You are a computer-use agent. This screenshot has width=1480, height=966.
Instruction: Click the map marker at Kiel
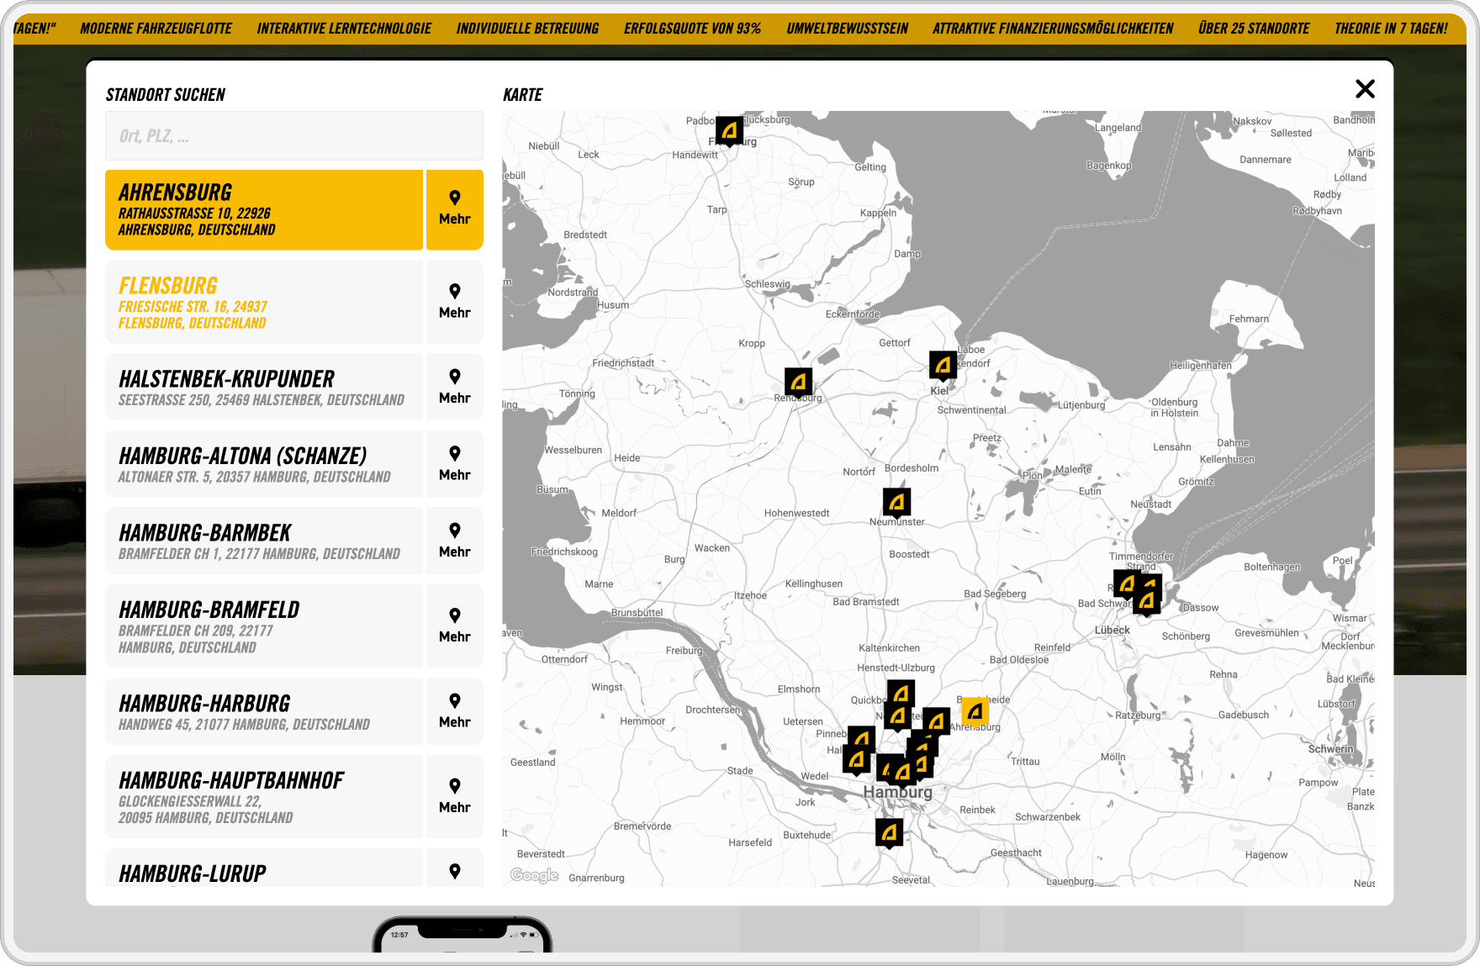[943, 366]
